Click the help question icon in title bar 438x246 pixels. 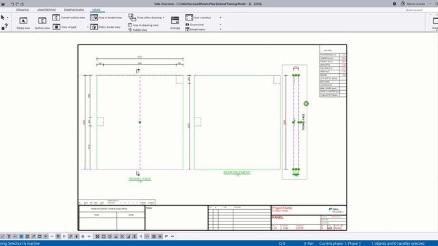pyautogui.click(x=394, y=4)
